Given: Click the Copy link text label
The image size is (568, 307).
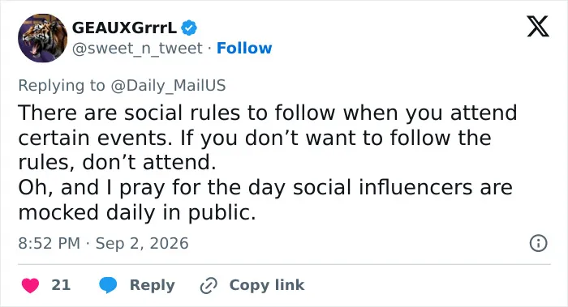Looking at the screenshot, I should pyautogui.click(x=267, y=285).
